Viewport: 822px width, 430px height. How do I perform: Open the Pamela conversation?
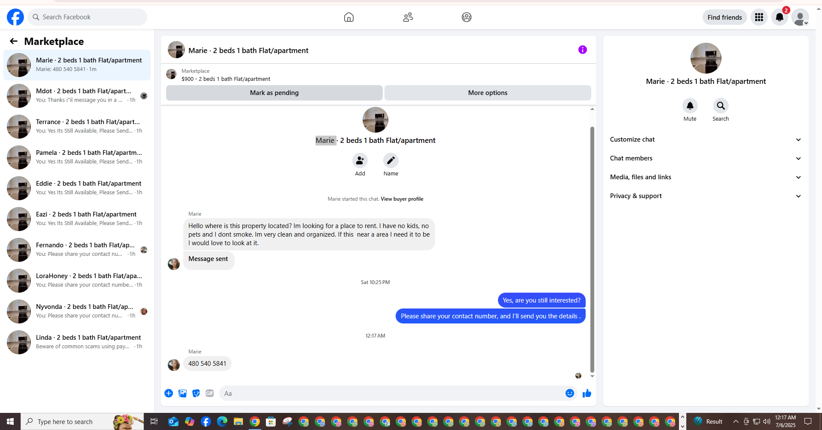point(77,157)
